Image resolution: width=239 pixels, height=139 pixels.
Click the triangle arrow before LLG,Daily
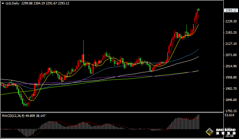coord(3,3)
